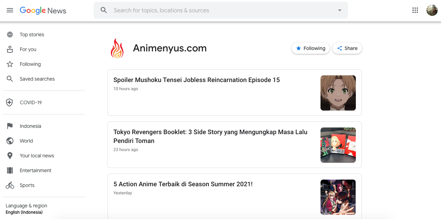This screenshot has height=219, width=441.
Task: Open the Google apps grid
Action: point(415,10)
